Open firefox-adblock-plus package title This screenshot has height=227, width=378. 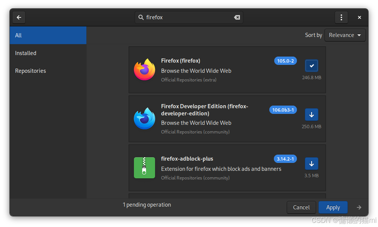tap(187, 159)
